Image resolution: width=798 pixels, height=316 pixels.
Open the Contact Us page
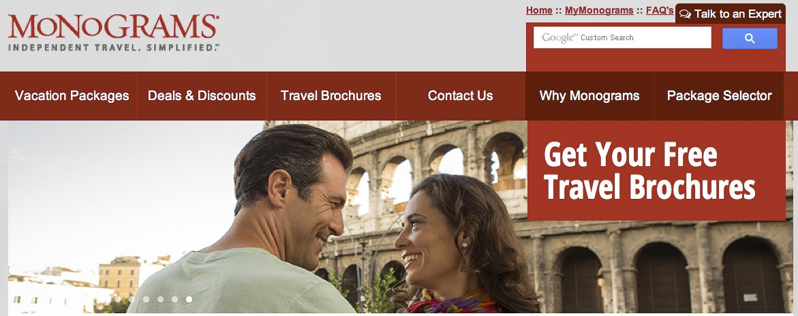460,95
